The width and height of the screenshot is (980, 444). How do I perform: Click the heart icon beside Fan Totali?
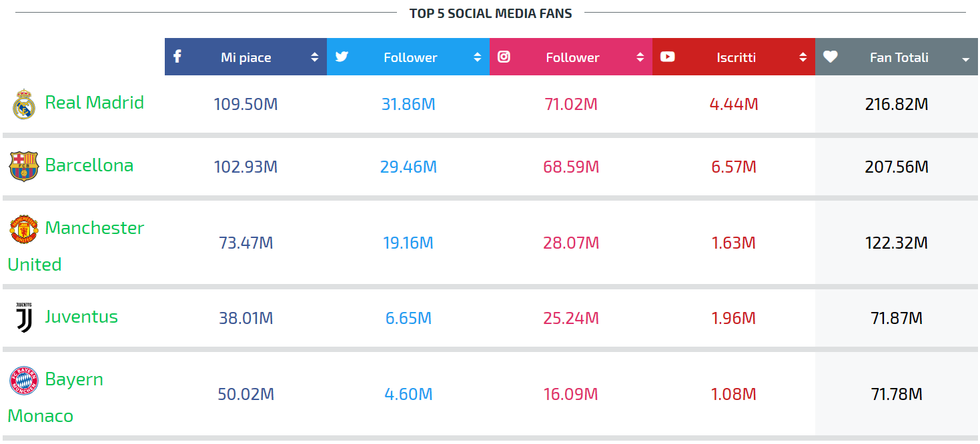tap(830, 57)
